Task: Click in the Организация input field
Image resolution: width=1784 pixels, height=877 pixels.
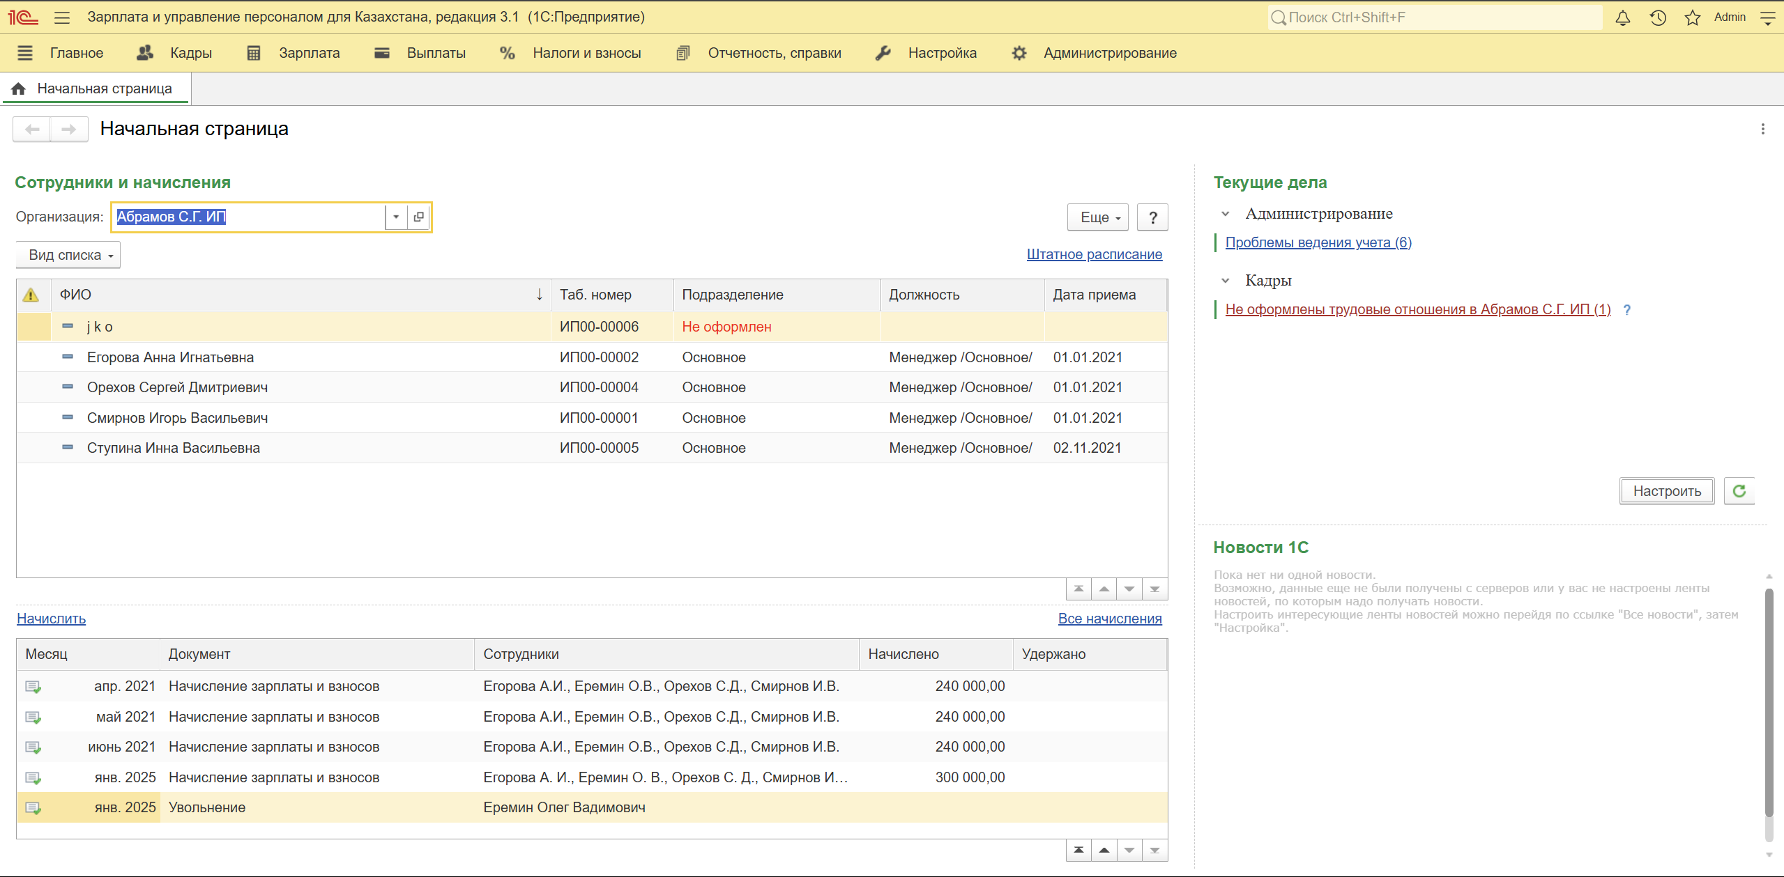Action: tap(249, 217)
